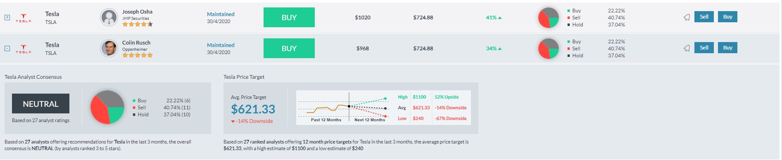Image resolution: width=782 pixels, height=160 pixels.
Task: Click green BUY rating for Joseph Osha
Action: (x=289, y=17)
